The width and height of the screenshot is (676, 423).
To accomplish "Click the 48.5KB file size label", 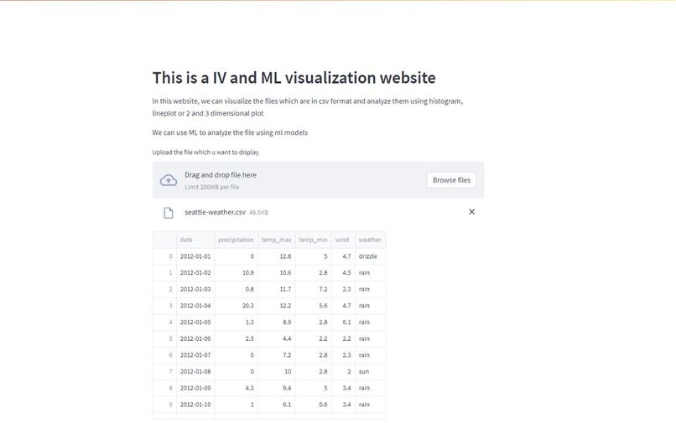I will (258, 213).
